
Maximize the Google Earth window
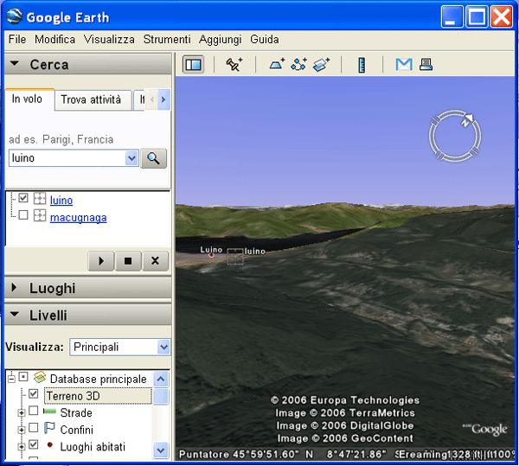(x=477, y=16)
